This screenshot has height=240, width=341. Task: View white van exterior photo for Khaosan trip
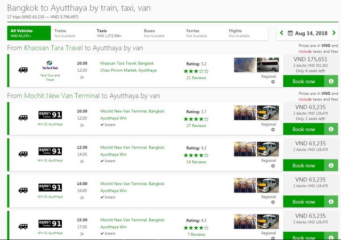click(267, 65)
